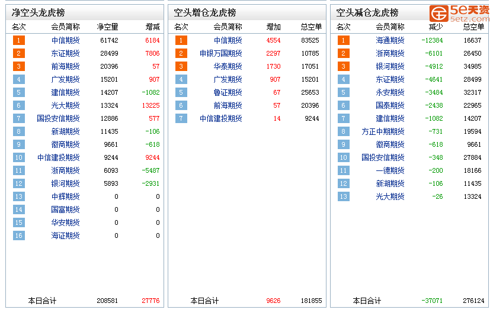Screen dimensions: 493x313
Task: Click total short value 83525
Action: coord(310,40)
